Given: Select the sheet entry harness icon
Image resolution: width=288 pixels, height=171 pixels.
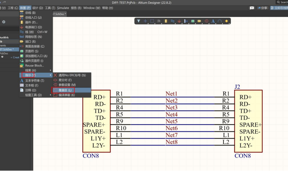Looking at the screenshot, I should [x=186, y=21].
